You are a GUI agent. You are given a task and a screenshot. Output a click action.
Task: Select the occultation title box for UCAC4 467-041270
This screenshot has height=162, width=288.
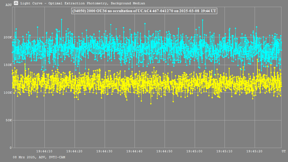pos(144,11)
